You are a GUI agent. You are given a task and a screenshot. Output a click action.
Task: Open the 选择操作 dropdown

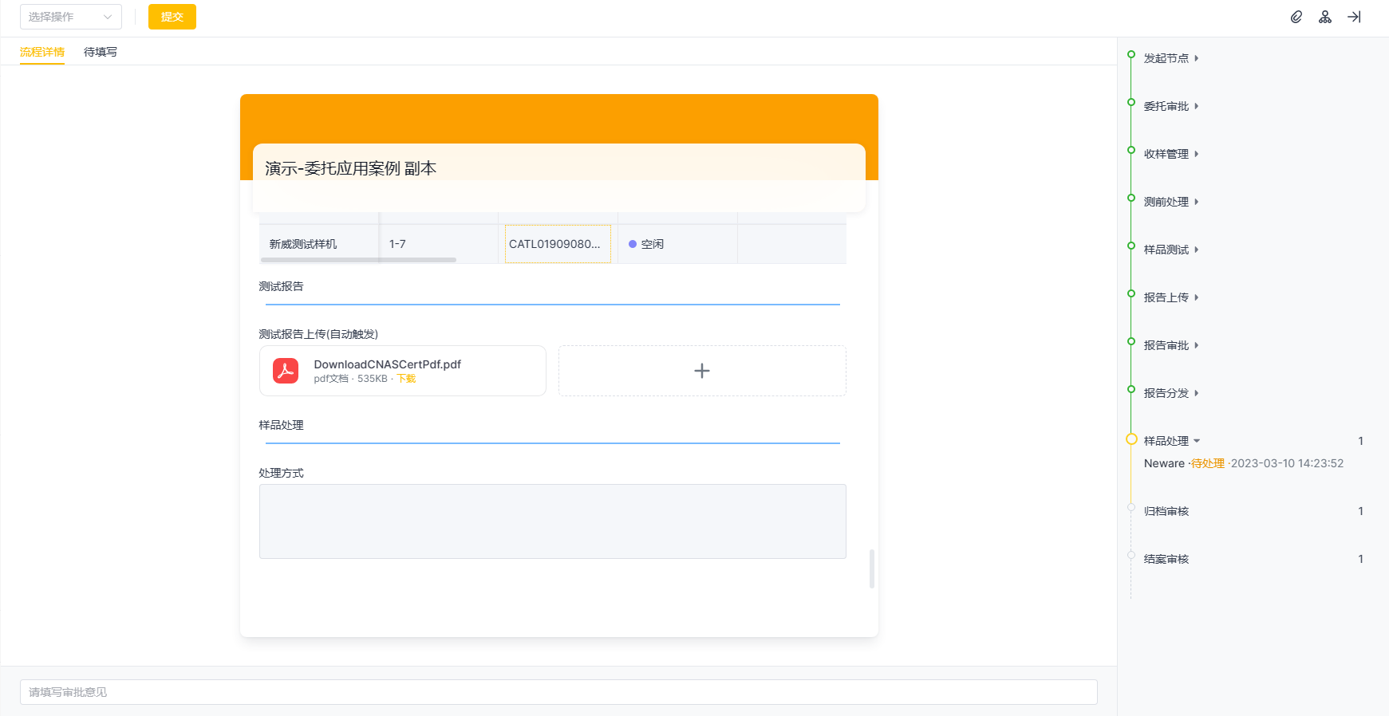71,17
